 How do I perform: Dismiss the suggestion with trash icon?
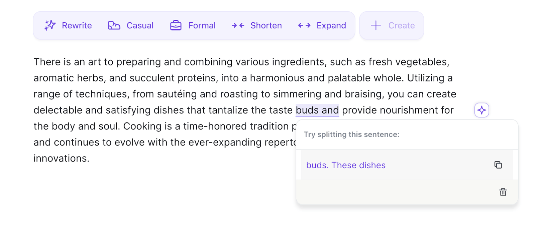[503, 192]
